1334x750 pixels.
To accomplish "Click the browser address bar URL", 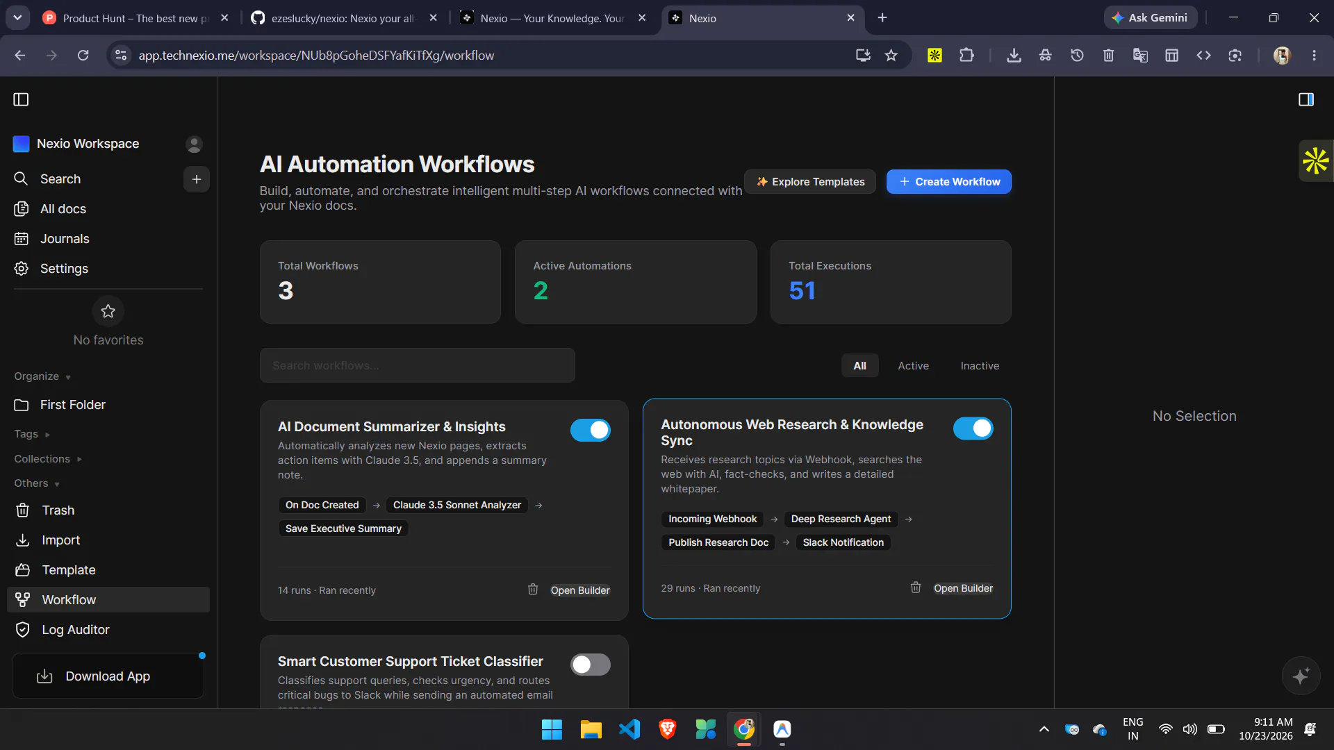I will (316, 56).
